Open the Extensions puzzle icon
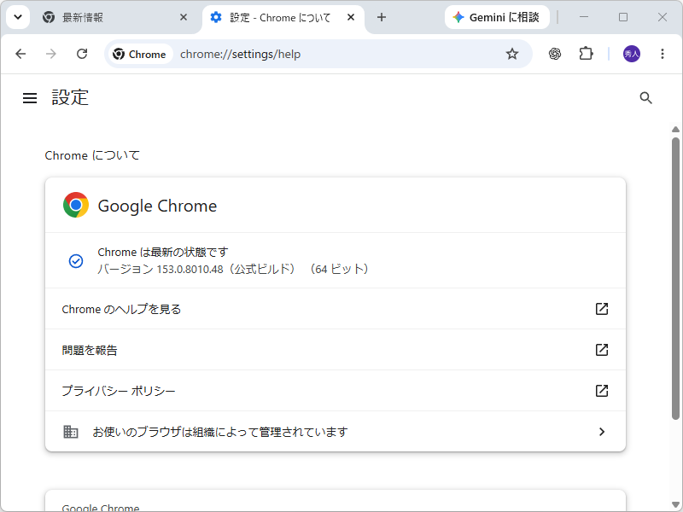Screen dimensions: 683x512 click(586, 54)
